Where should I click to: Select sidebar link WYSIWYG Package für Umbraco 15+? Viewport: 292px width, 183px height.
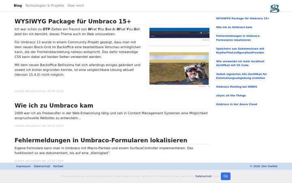pos(243,18)
